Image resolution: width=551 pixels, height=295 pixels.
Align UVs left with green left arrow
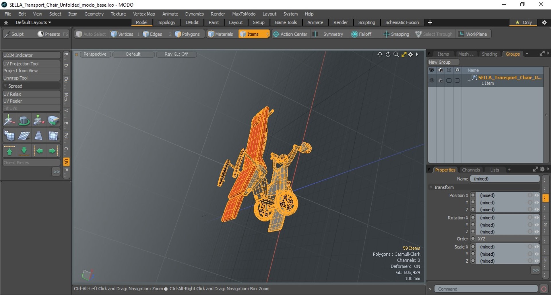pos(38,151)
